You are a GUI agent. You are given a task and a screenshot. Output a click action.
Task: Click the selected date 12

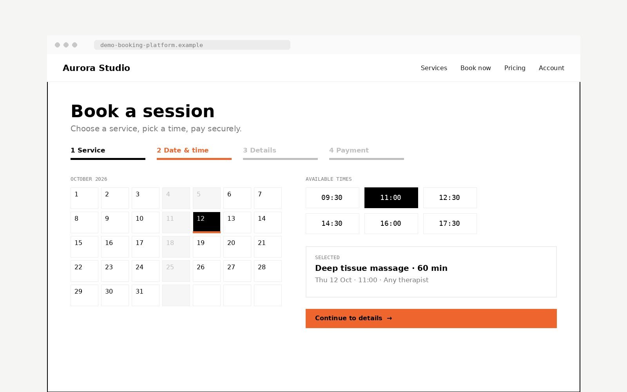(x=207, y=222)
